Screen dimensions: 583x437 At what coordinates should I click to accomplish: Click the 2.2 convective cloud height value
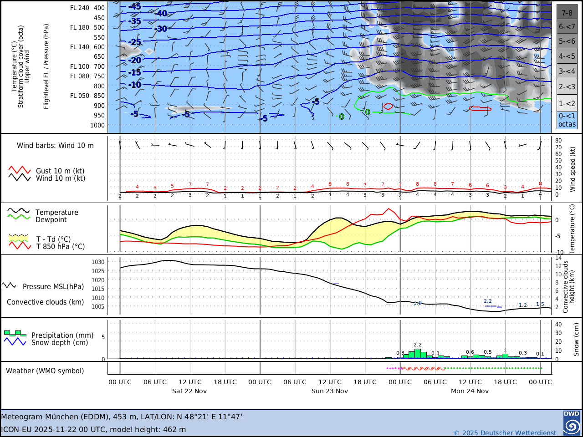point(488,301)
